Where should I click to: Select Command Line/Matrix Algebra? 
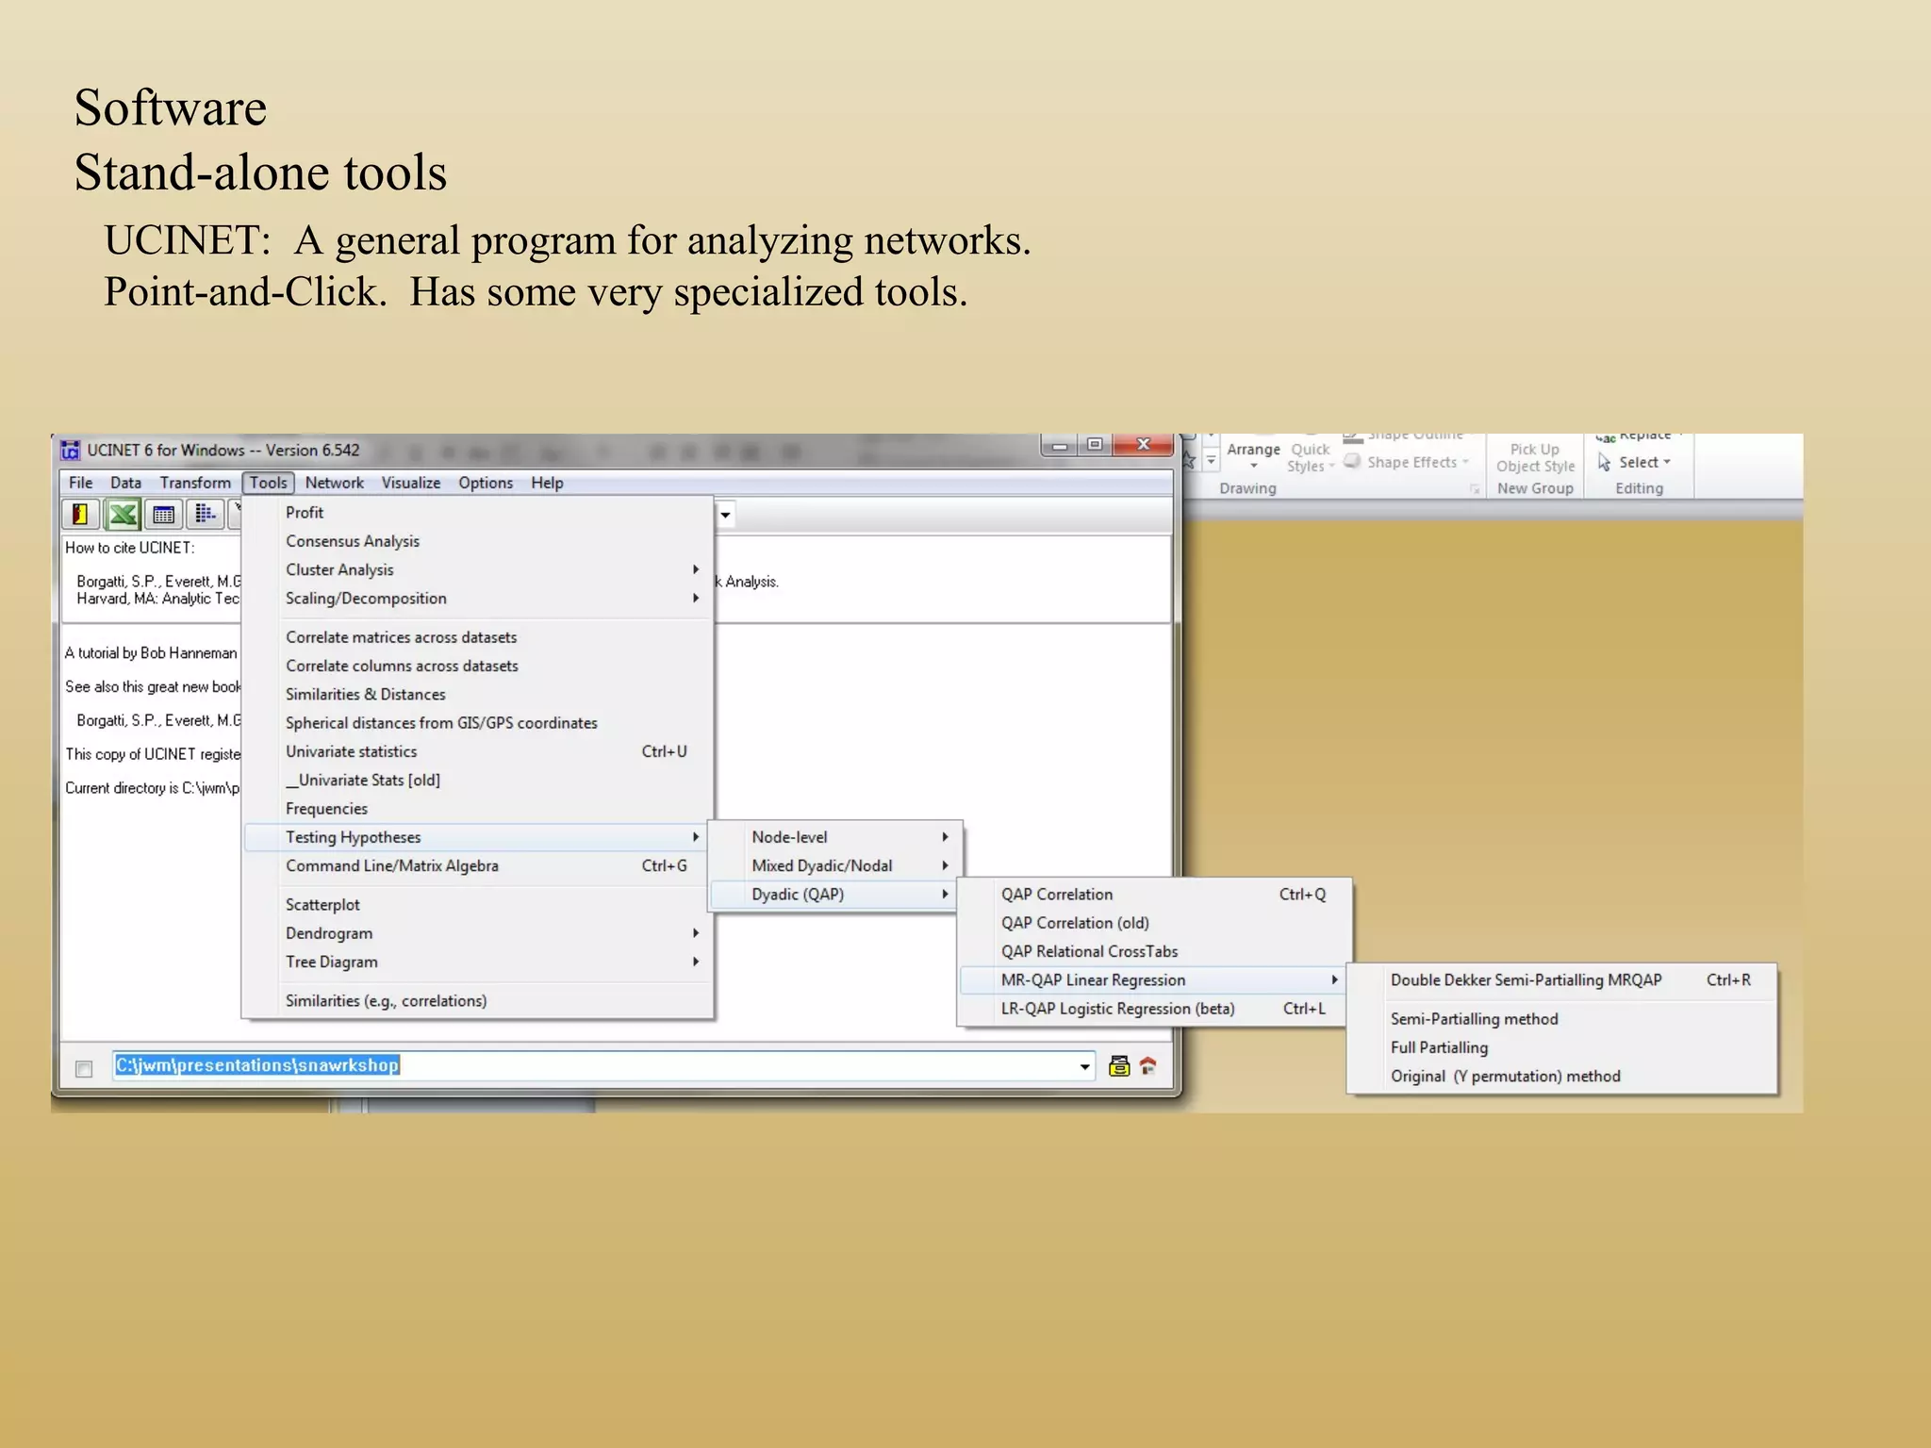477,865
